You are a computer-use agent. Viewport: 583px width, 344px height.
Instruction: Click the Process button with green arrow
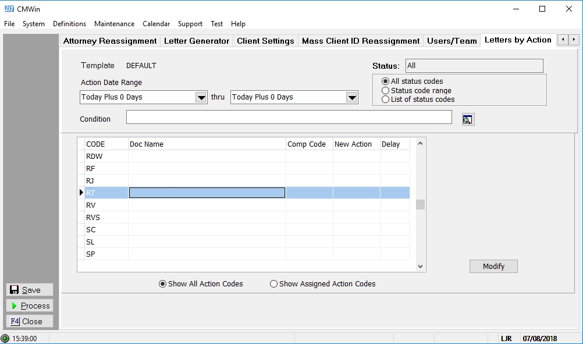pyautogui.click(x=30, y=306)
